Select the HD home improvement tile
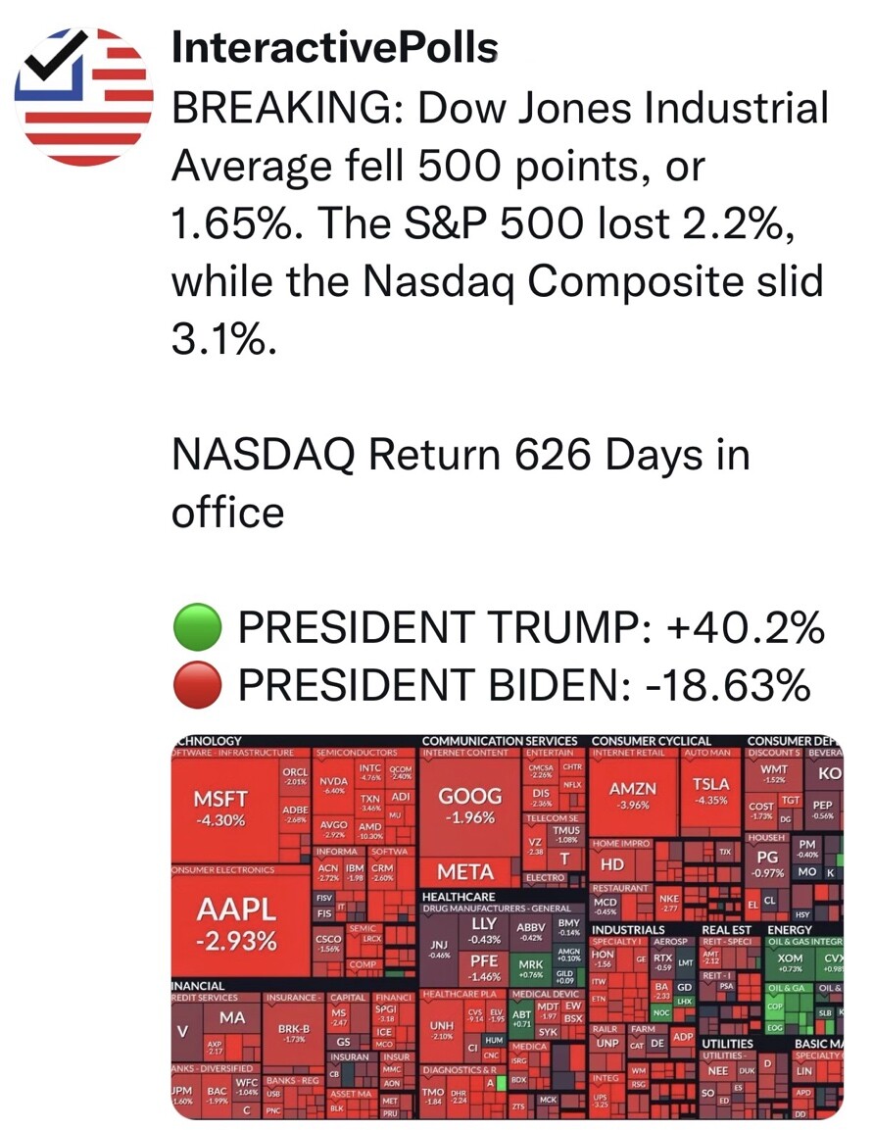This screenshot has width=873, height=1130. (613, 864)
